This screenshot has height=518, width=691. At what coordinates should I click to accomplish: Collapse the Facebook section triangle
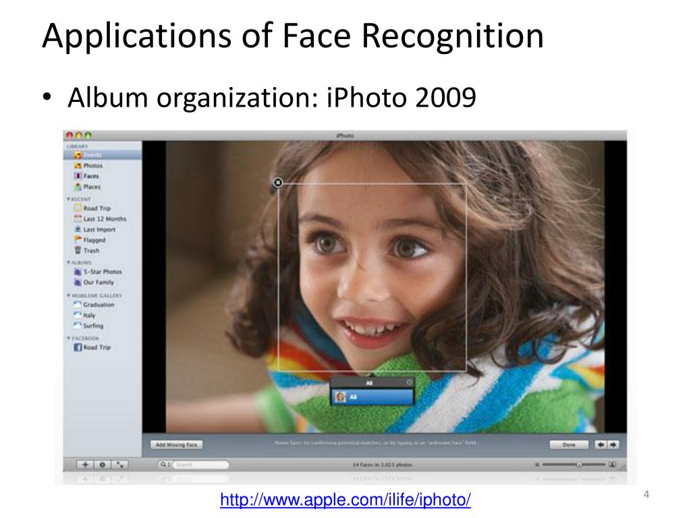68,338
